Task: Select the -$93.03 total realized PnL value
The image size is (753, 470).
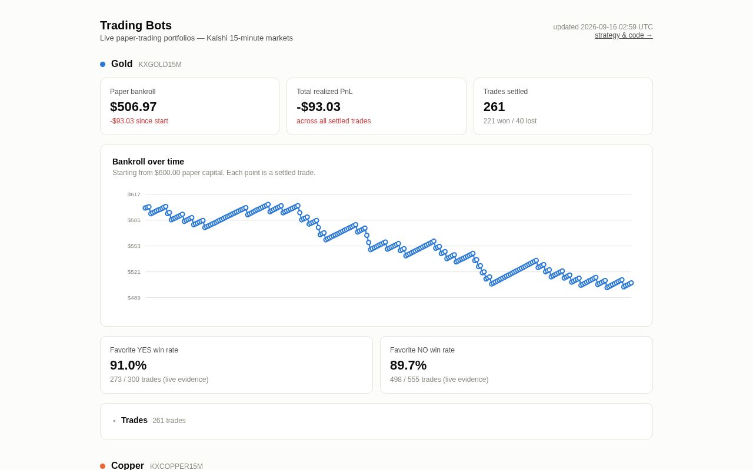Action: point(318,107)
